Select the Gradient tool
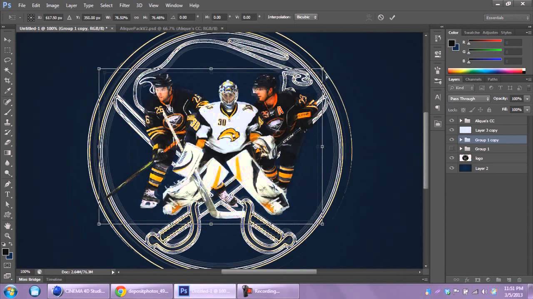This screenshot has height=299, width=533. coord(7,153)
